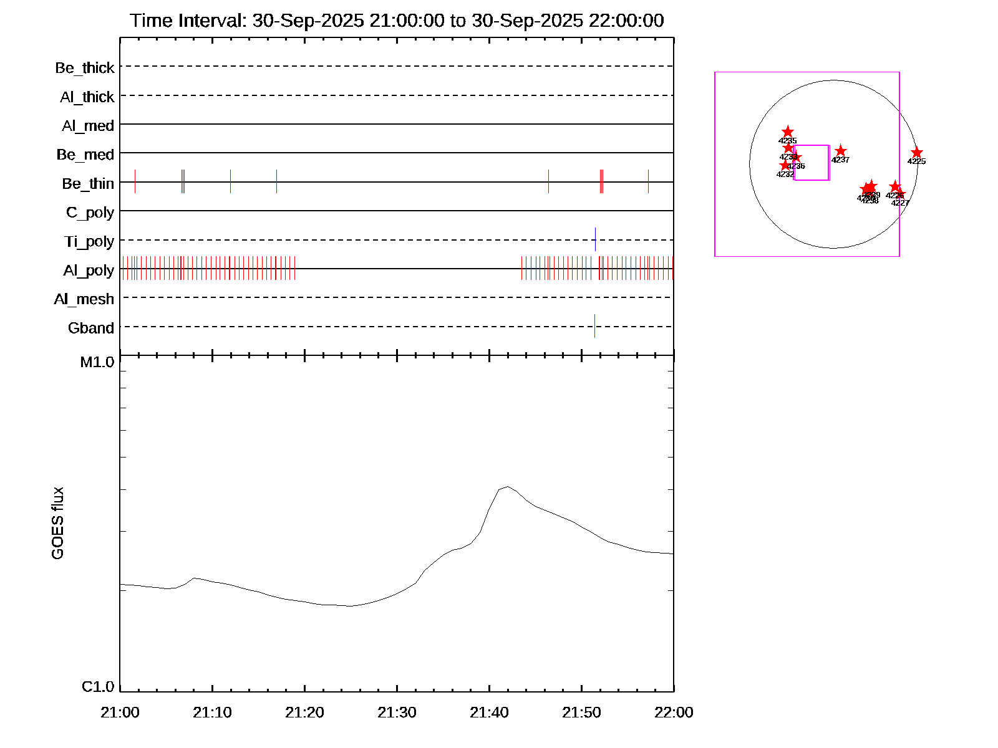Viewport: 998px width, 748px height.
Task: Click the star marker for region 4237
Action: pyautogui.click(x=840, y=151)
